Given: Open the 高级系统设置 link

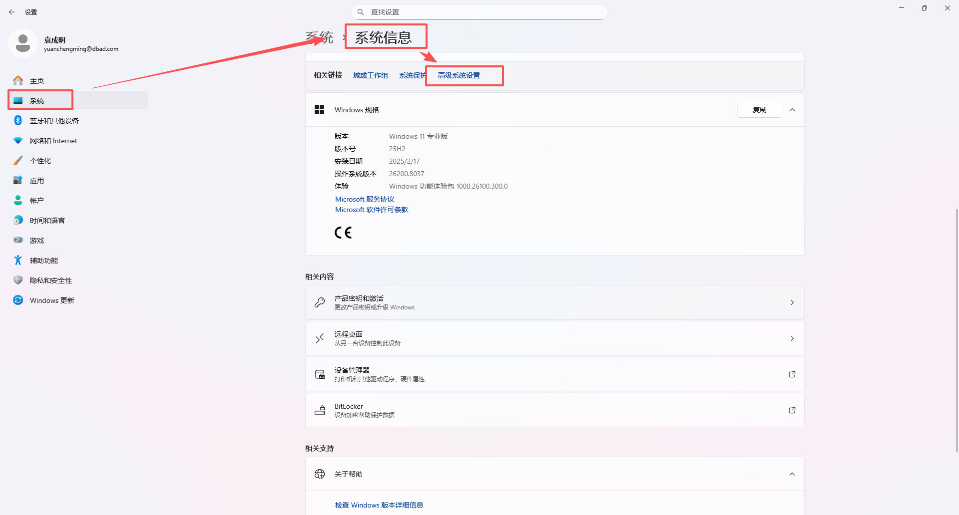Looking at the screenshot, I should point(459,75).
